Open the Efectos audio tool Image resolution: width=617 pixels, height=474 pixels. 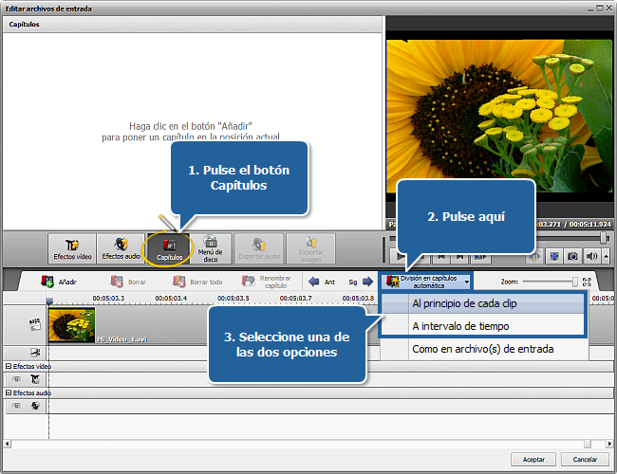tap(121, 248)
